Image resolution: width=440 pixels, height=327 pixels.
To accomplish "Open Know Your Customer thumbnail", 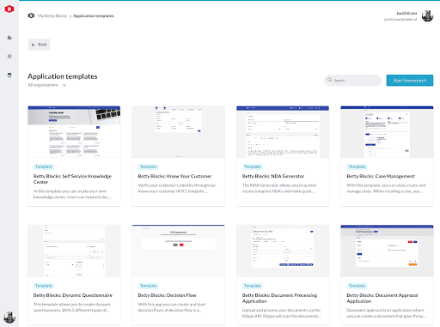I will pos(178,131).
